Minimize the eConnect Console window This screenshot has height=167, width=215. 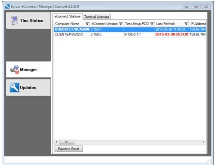click(186, 6)
